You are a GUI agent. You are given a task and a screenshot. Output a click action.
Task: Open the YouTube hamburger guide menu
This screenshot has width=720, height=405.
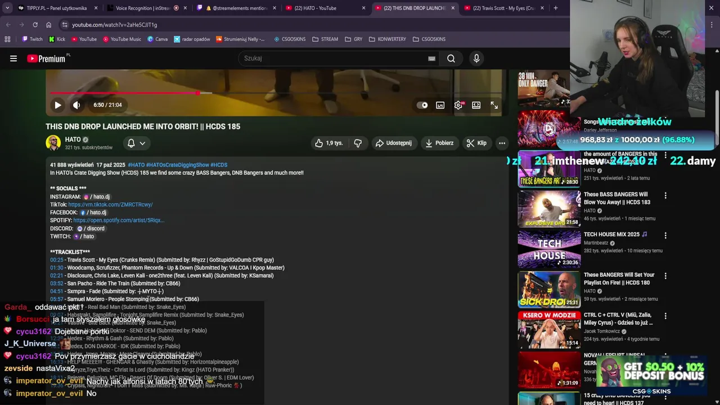tap(13, 58)
